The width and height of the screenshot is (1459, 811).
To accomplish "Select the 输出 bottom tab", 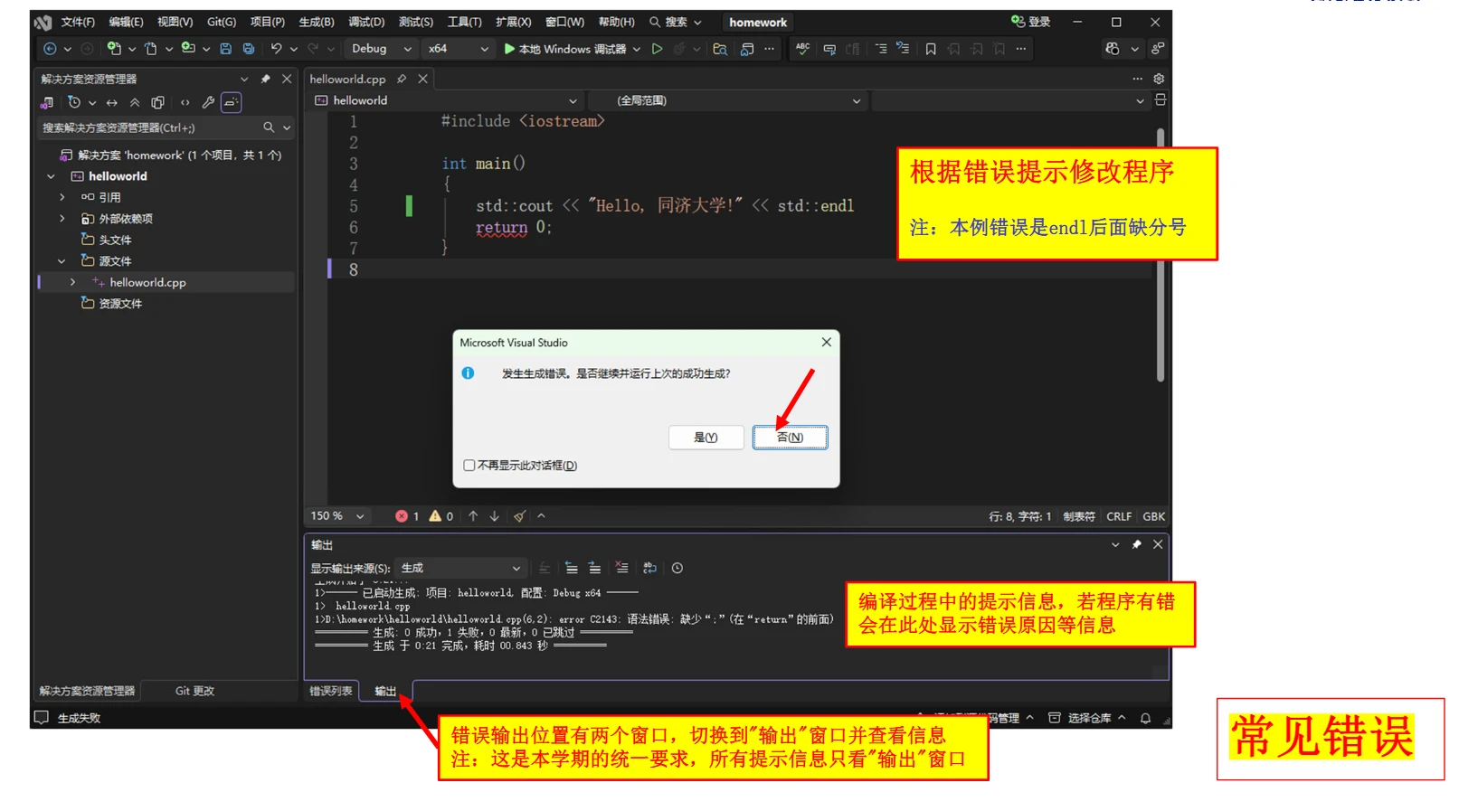I will click(x=386, y=691).
